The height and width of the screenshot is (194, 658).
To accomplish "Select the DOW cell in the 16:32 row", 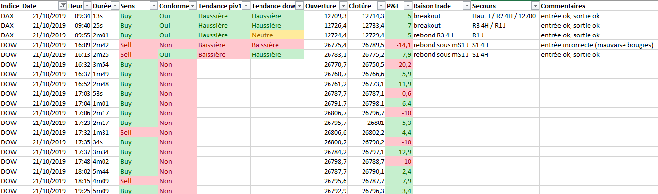I will (x=11, y=64).
